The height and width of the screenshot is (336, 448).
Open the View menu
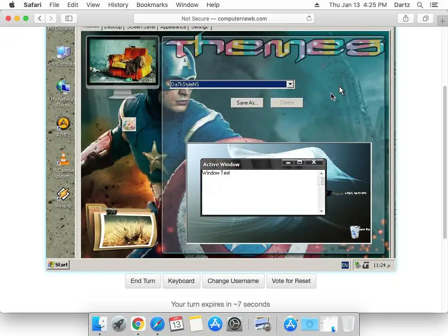[x=93, y=5]
